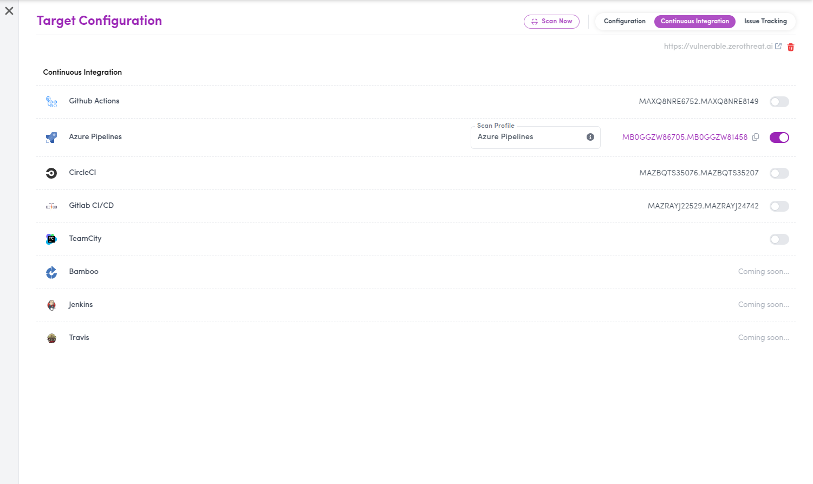Click the TeamCity label
813x484 pixels.
pyautogui.click(x=85, y=238)
